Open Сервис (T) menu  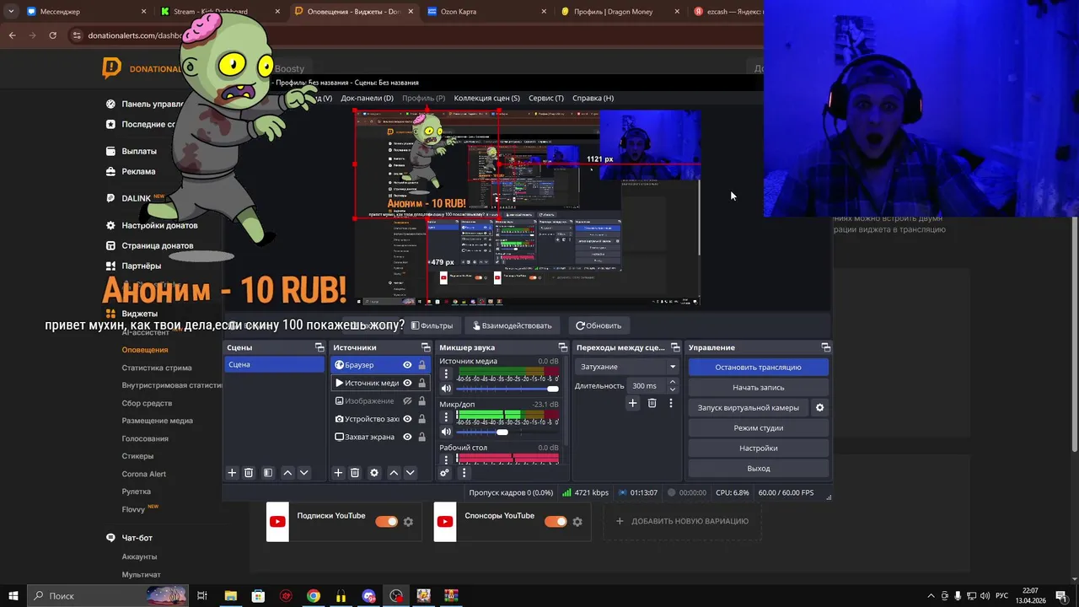pos(546,98)
